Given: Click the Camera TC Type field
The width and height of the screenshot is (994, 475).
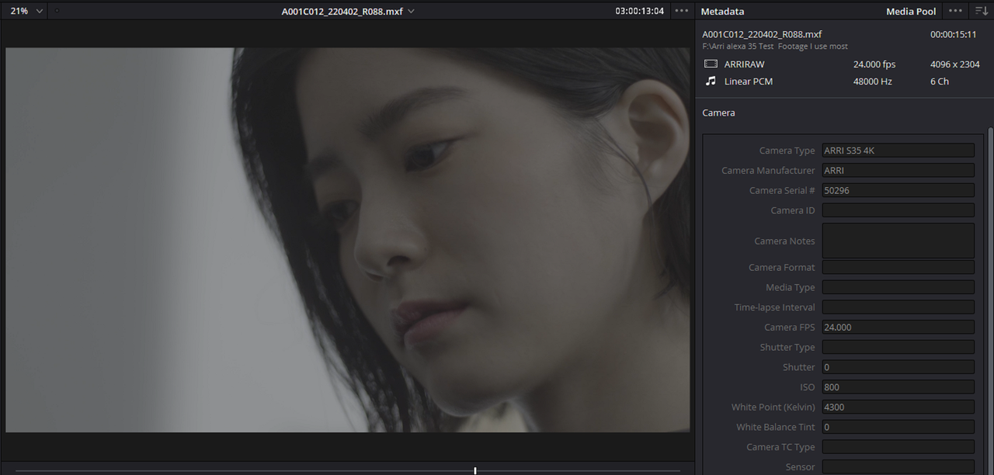Looking at the screenshot, I should point(898,447).
